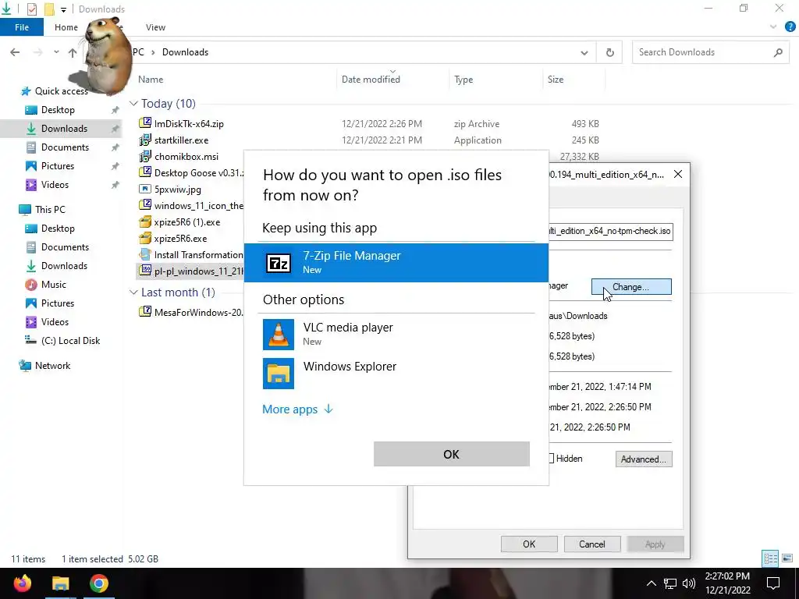Expand the ribbon chevron
Image resolution: width=799 pixels, height=599 pixels.
pyautogui.click(x=773, y=27)
